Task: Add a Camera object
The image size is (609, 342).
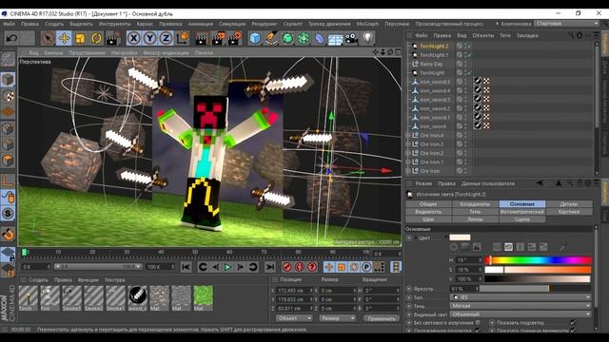Action: (x=351, y=38)
